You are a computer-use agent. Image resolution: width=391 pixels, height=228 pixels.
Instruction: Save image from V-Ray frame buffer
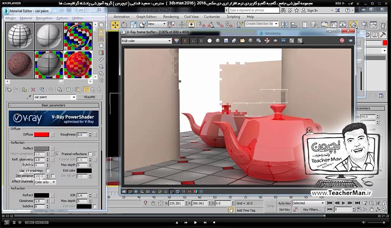(226, 41)
